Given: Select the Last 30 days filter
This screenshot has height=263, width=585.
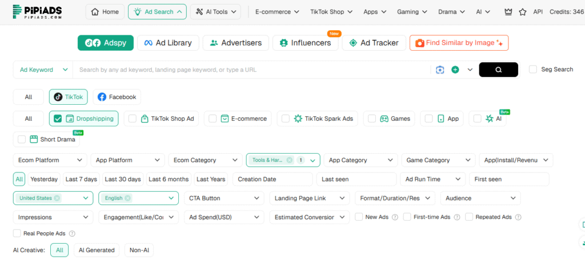Looking at the screenshot, I should point(123,179).
